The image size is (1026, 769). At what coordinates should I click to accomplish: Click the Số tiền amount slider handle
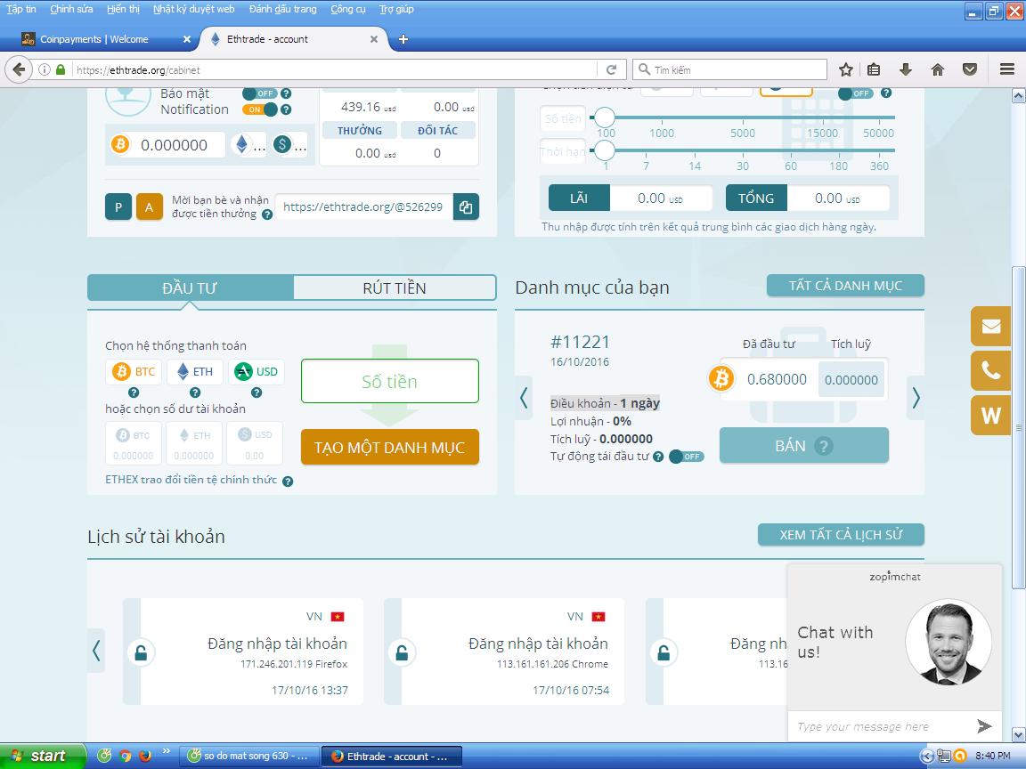click(605, 117)
